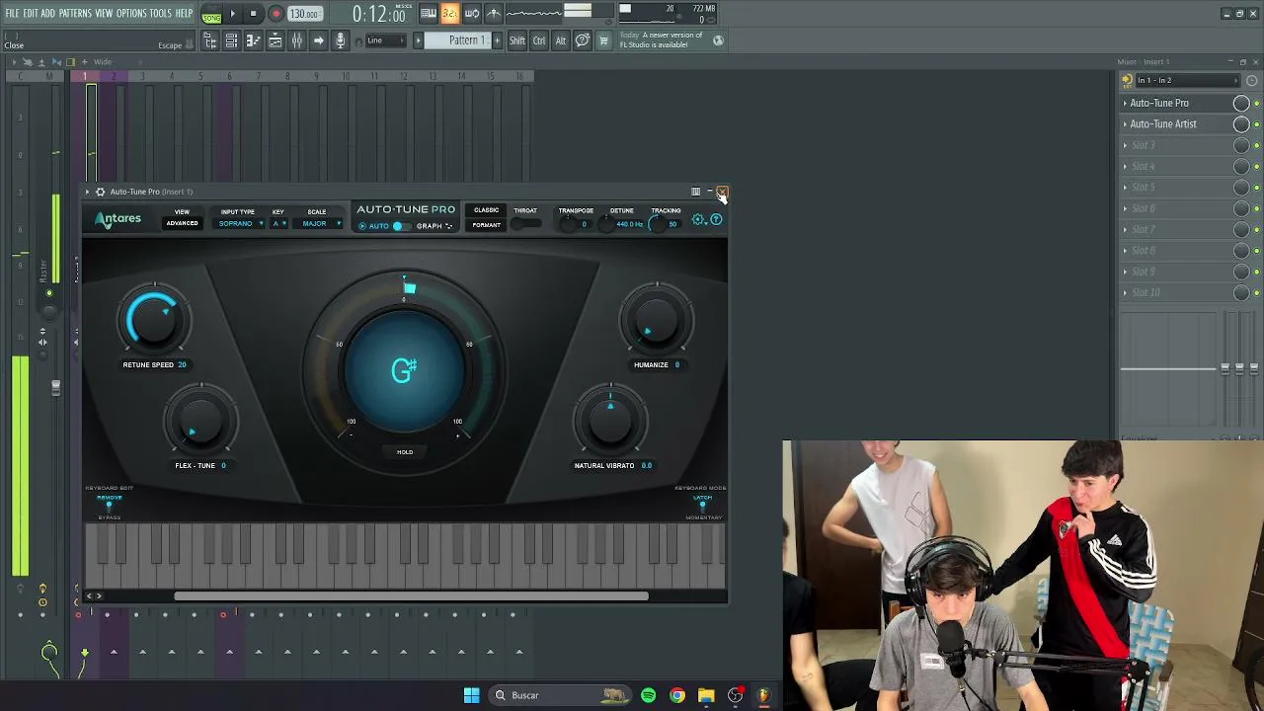Open the FILE menu
1264x711 pixels.
coord(12,13)
